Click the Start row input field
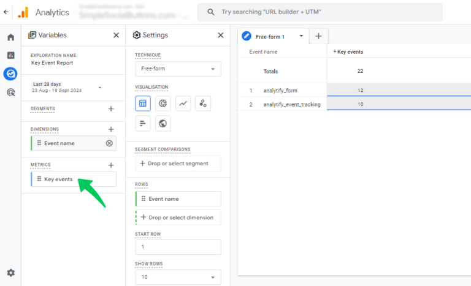This screenshot has height=286, width=471. point(178,247)
